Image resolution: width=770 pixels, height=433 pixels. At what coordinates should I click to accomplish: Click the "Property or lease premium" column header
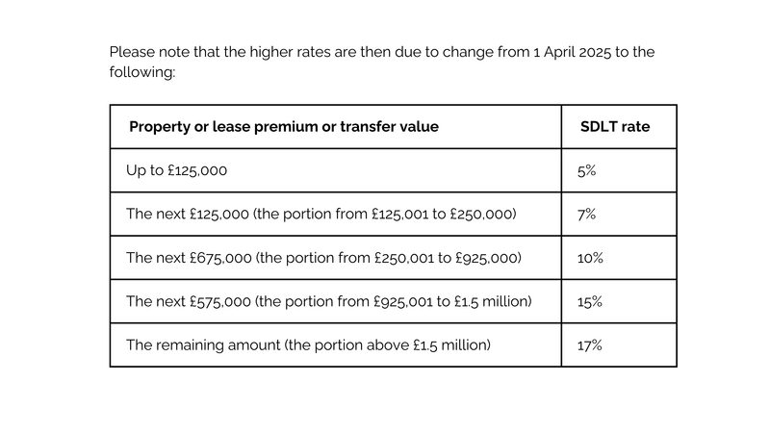[x=283, y=127]
